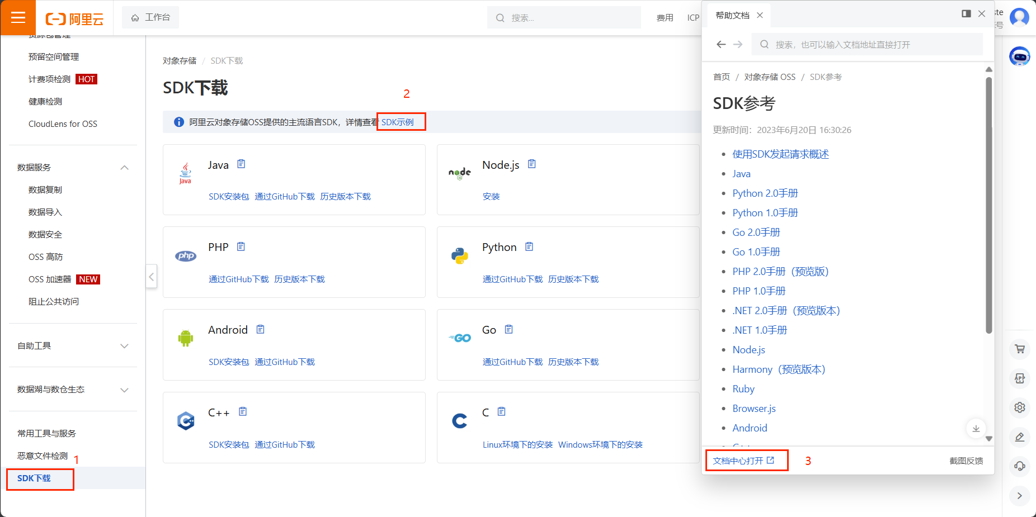Image resolution: width=1036 pixels, height=517 pixels.
Task: Open CloudLens for OSS item
Action: 63,124
